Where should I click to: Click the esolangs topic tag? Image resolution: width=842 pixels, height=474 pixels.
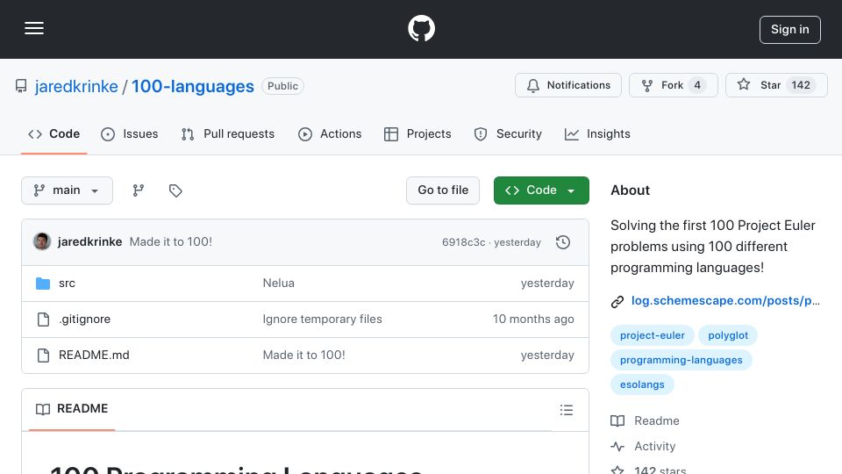click(642, 384)
